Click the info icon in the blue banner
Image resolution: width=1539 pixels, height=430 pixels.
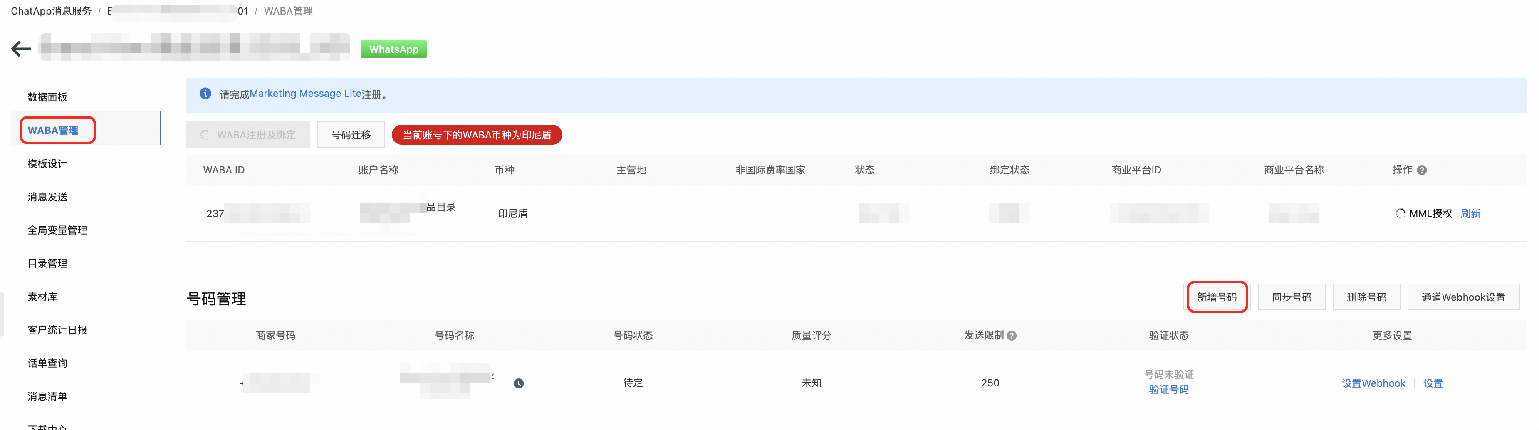click(x=205, y=94)
